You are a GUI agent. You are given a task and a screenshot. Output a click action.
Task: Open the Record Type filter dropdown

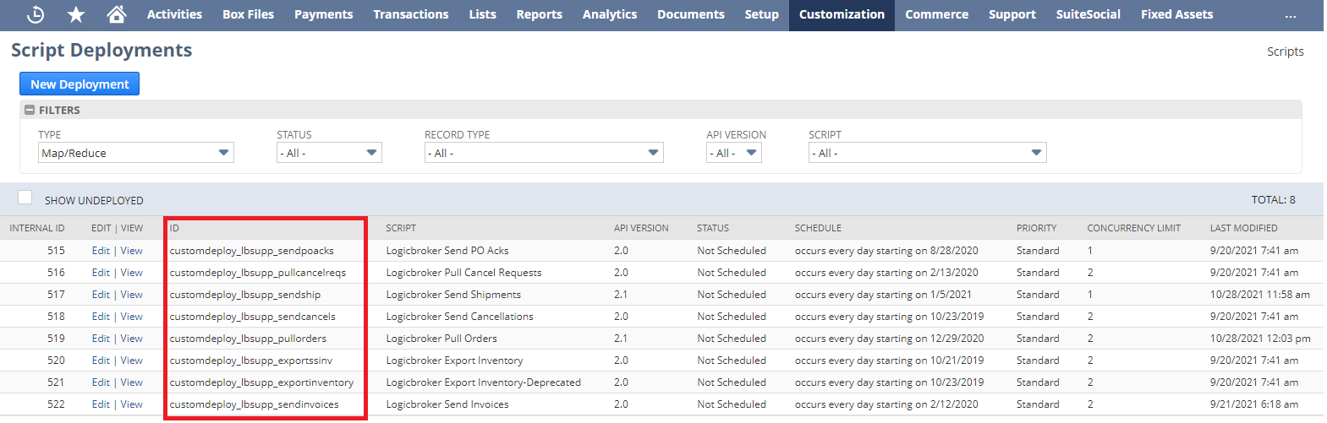(x=543, y=153)
